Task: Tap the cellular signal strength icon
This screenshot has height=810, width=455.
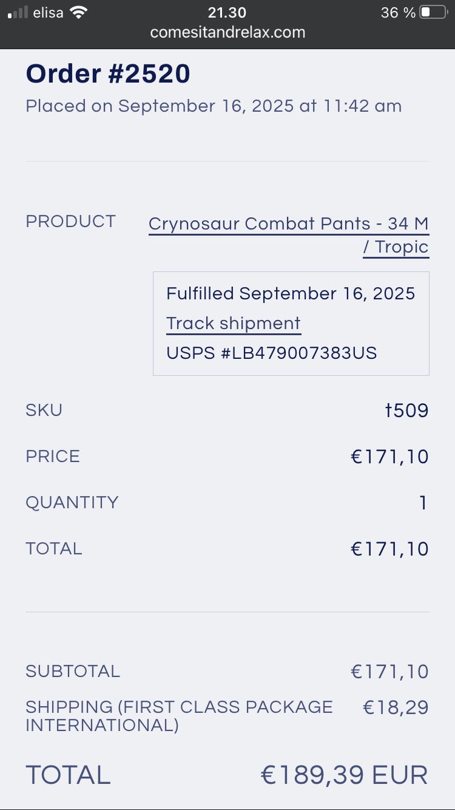Action: point(18,13)
